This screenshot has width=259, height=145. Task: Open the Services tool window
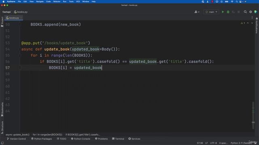coord(134,139)
